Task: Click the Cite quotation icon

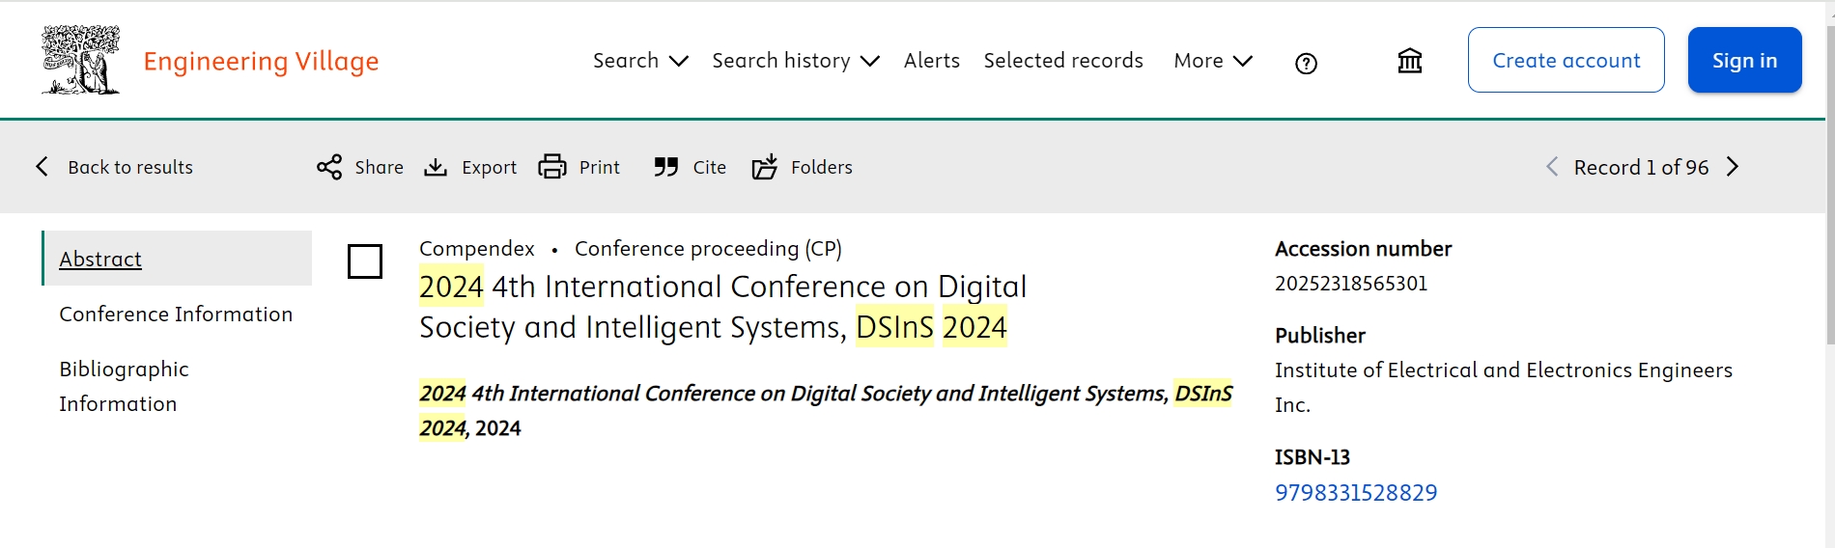Action: [665, 167]
